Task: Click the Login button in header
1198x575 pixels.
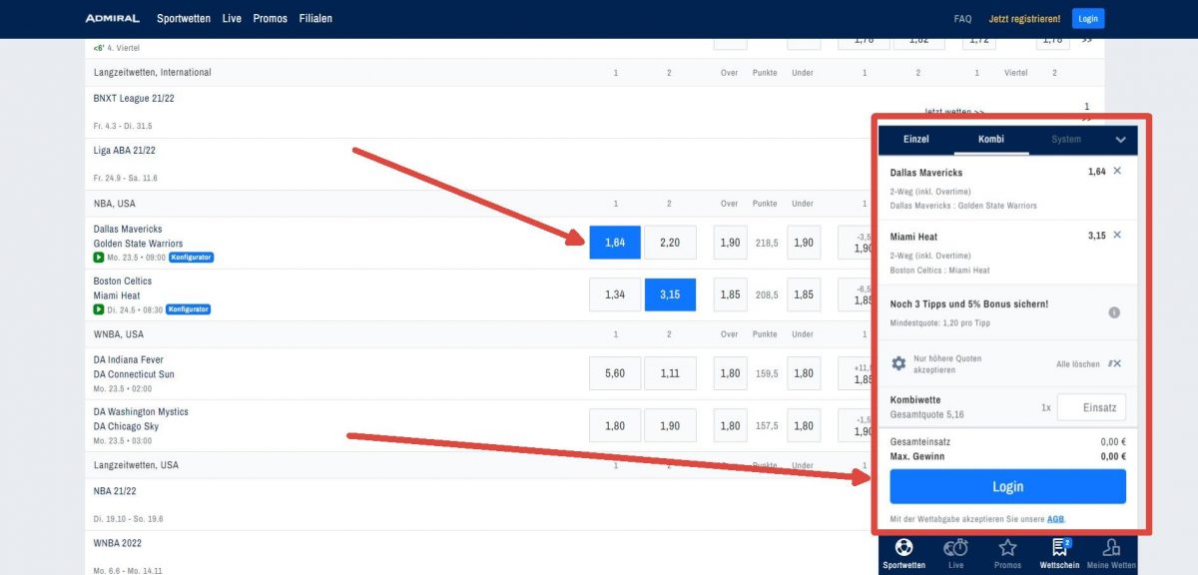Action: 1088,18
